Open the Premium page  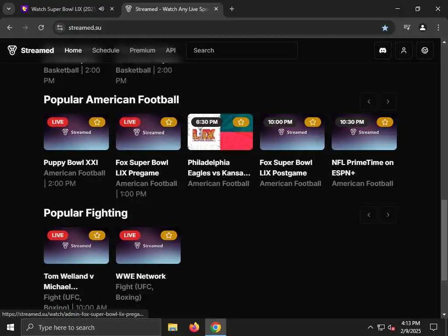[x=143, y=50]
